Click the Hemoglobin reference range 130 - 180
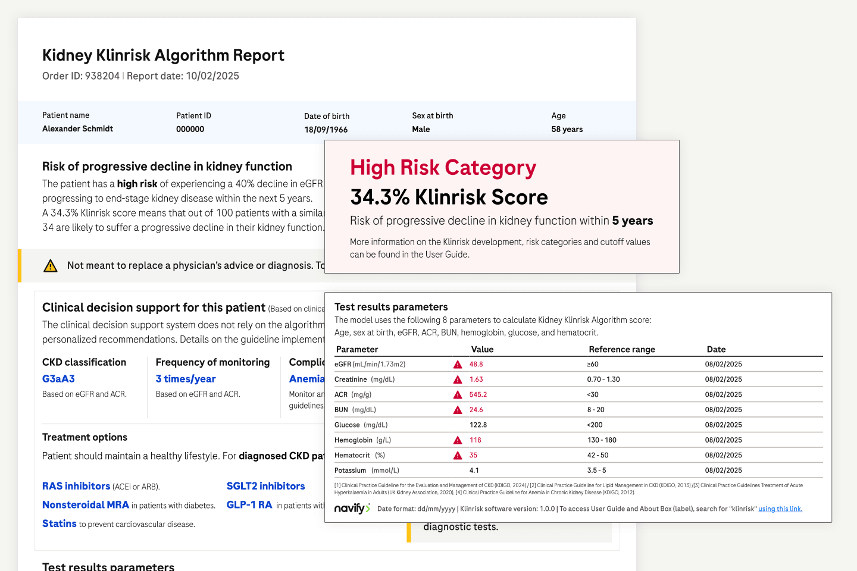 (602, 440)
